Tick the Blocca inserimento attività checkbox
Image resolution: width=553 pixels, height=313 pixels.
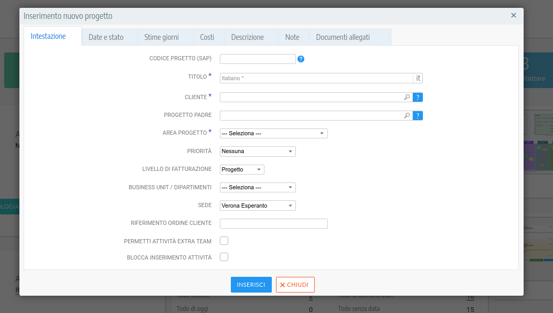pos(224,257)
